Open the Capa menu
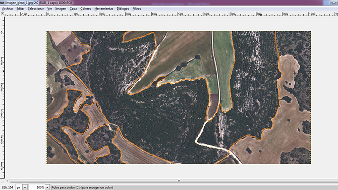This screenshot has height=190, width=338. pyautogui.click(x=73, y=9)
